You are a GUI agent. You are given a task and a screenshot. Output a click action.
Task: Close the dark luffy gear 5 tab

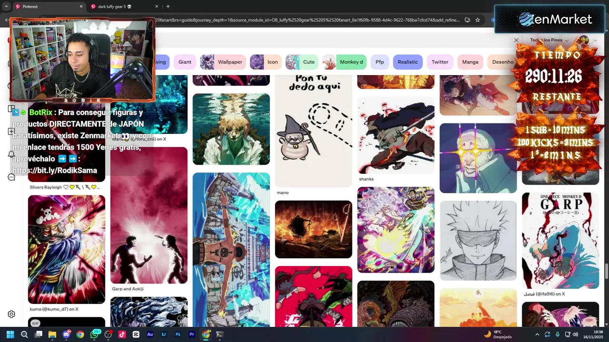click(157, 7)
